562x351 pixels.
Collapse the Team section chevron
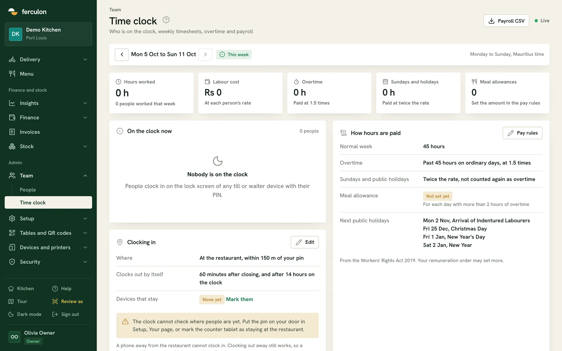[85, 176]
